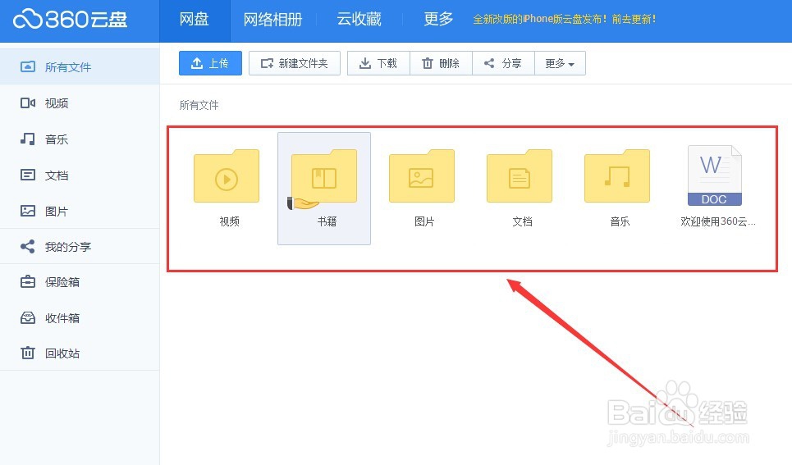Open 我的分享 in the sidebar
792x465 pixels.
click(80, 246)
